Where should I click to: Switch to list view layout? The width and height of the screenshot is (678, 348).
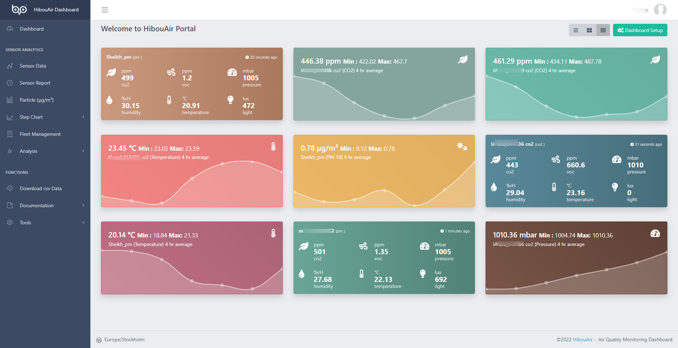576,30
